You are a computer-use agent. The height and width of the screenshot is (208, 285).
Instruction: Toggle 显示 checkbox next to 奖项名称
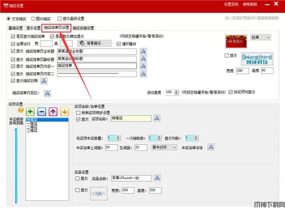pyautogui.click(x=78, y=119)
